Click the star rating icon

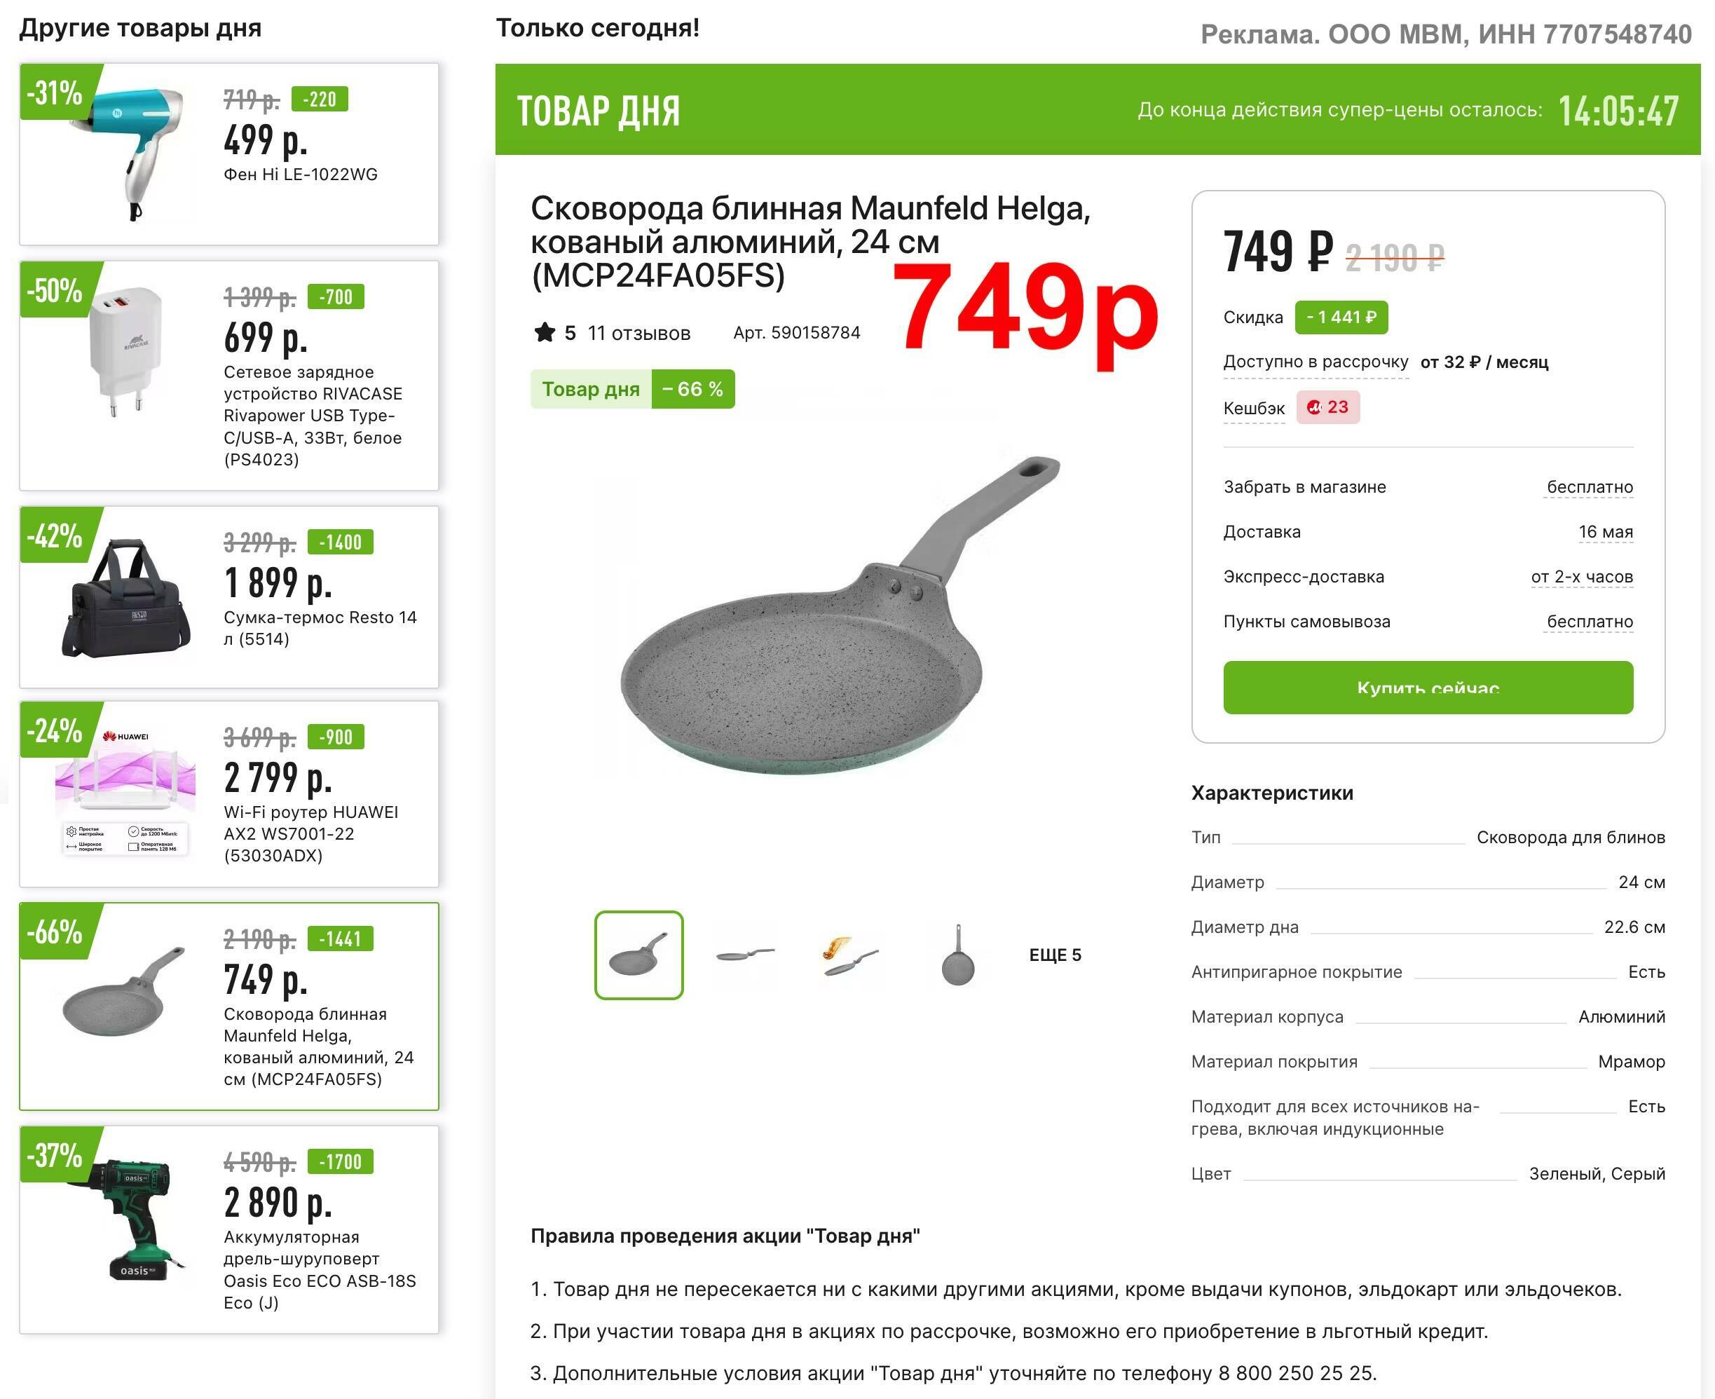point(545,332)
